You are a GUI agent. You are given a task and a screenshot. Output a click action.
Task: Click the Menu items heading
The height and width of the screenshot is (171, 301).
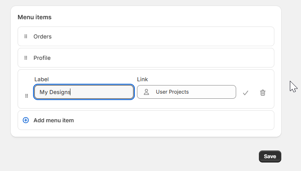click(34, 17)
